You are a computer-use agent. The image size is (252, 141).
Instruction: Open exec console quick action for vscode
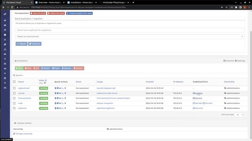click(63, 93)
